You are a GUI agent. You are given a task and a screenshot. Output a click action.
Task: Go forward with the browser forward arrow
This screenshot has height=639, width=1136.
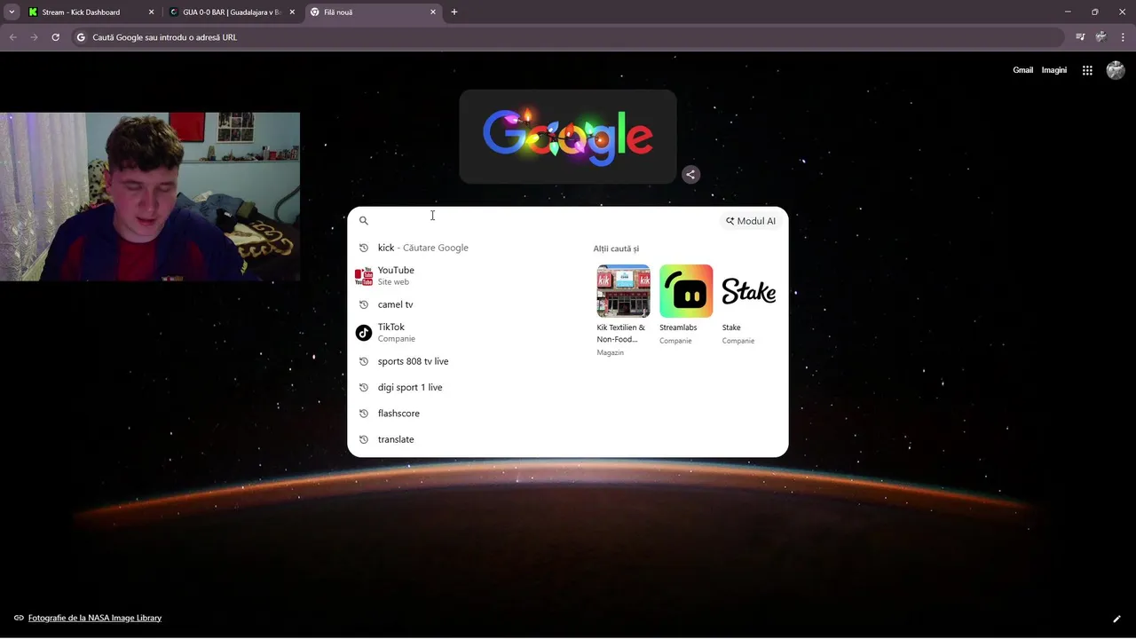(x=34, y=37)
